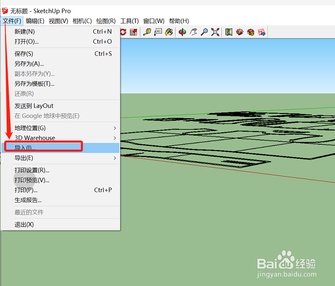335x286 pixels.
Task: Open the 文件(F) menu
Action: tap(12, 21)
